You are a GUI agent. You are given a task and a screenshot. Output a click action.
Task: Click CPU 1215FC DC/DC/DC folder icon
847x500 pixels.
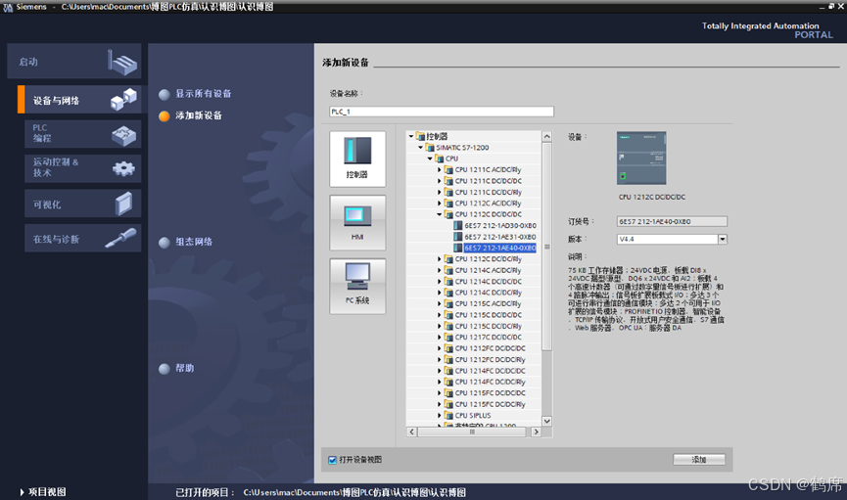tap(448, 392)
